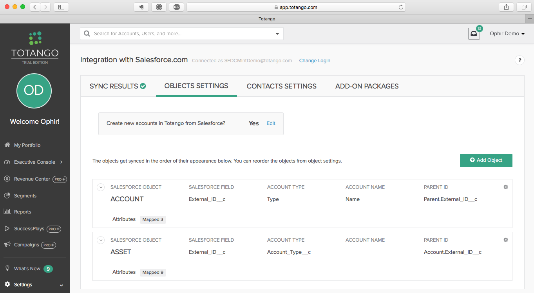Image resolution: width=534 pixels, height=293 pixels.
Task: Click the Evernote extension icon in toolbar
Action: tap(141, 7)
